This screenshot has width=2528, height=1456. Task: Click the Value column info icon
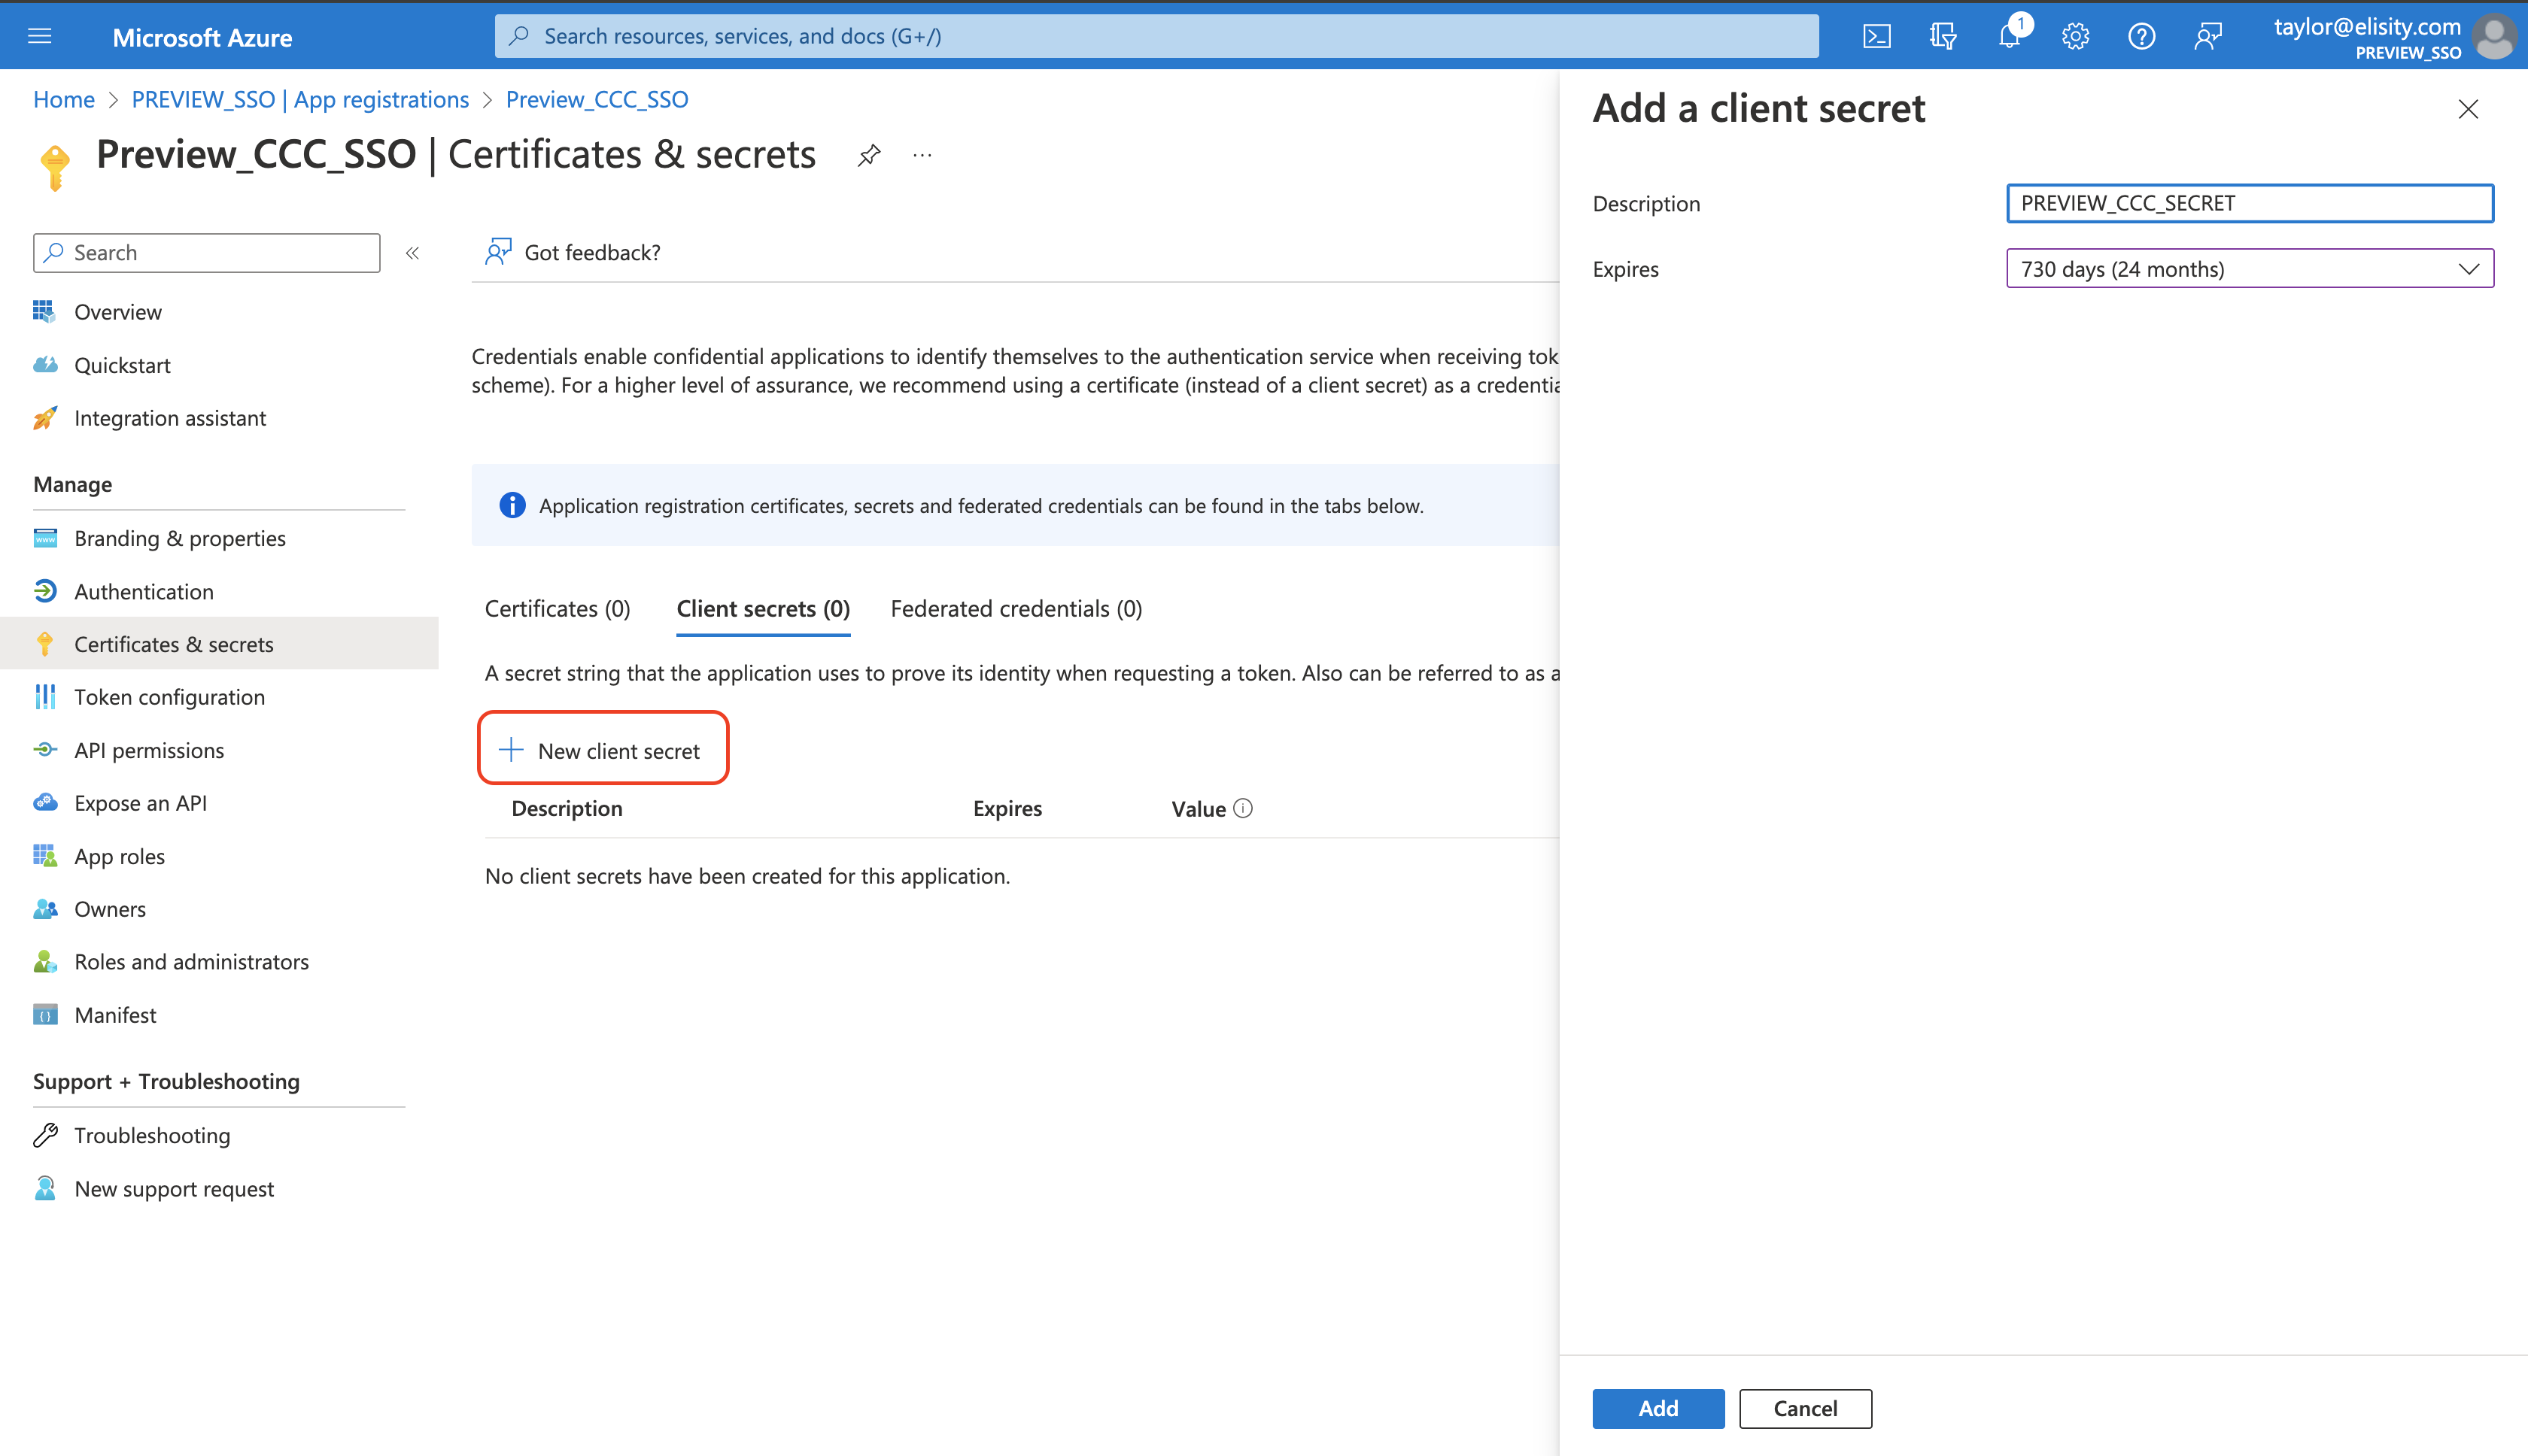pos(1242,808)
